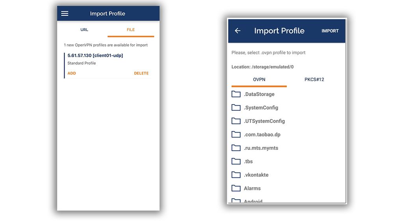
Task: Click the .UTSystemConfig folder icon
Action: [236, 121]
